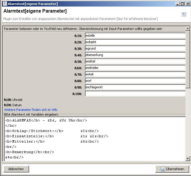Click the Alarmtext plugin icon in header

click(184, 14)
